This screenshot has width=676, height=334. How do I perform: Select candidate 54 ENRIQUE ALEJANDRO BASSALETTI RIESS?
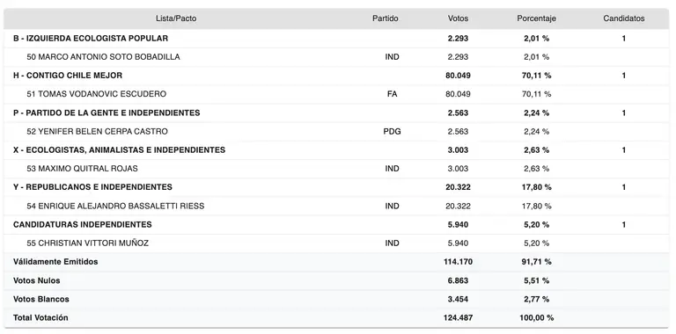coord(115,206)
